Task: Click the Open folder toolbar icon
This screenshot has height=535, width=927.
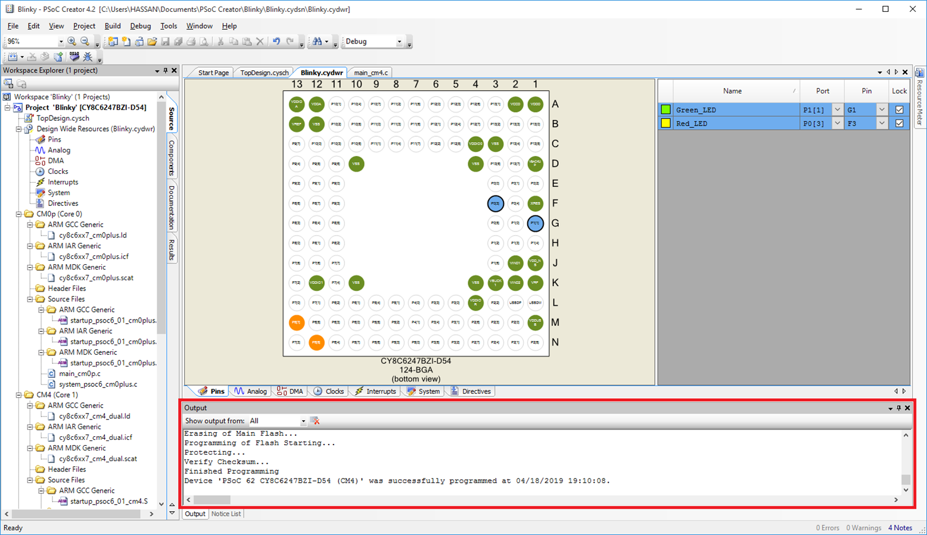Action: [152, 42]
